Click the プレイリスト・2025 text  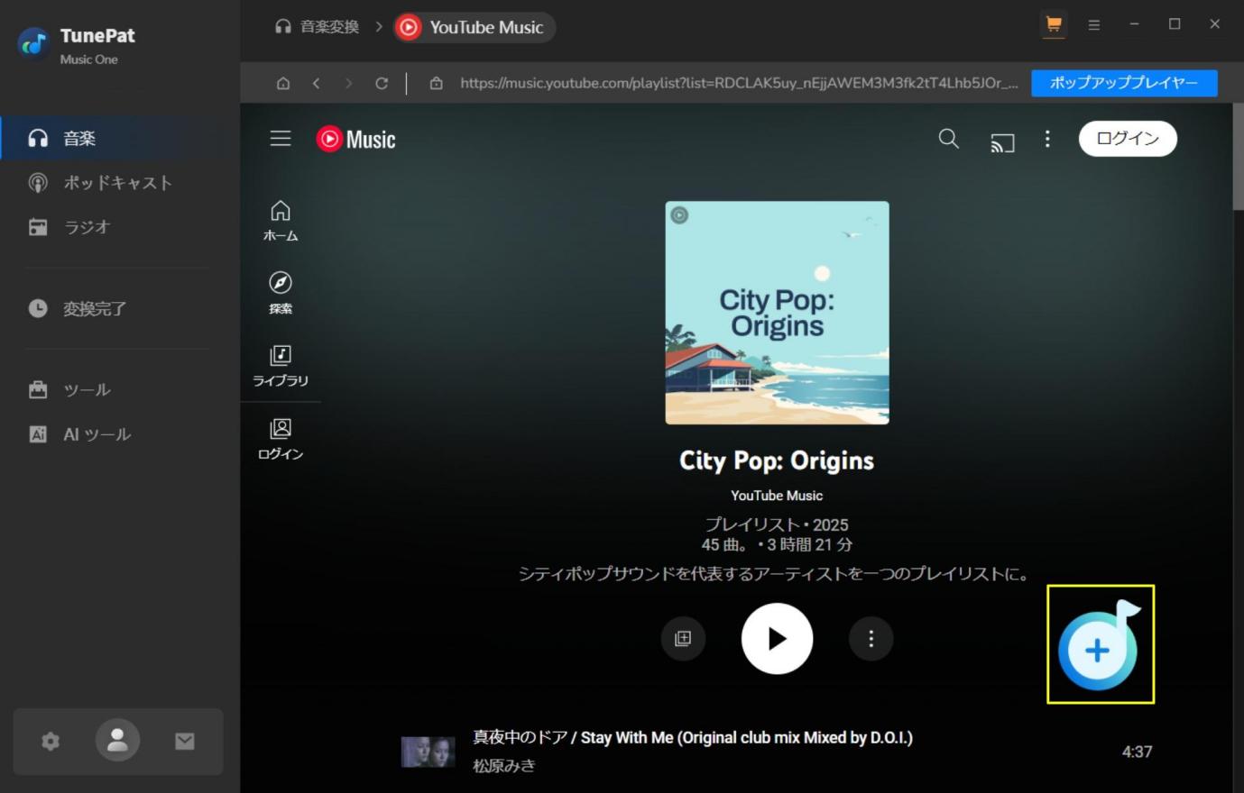tap(777, 524)
